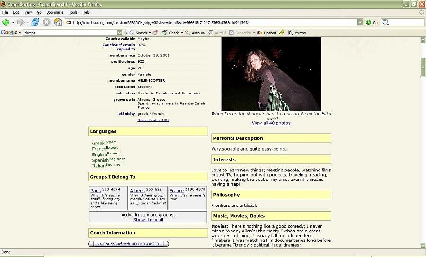Click the highlighter pen icon
This screenshot has width=426, height=257.
click(282, 32)
